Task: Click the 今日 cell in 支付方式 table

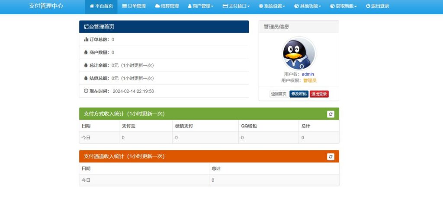Action: click(99, 138)
